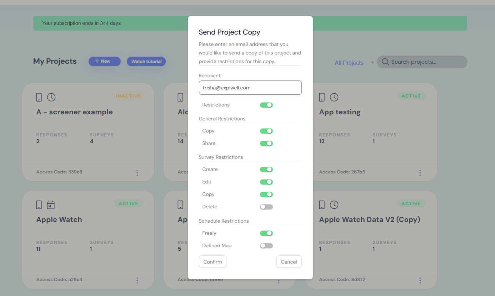The image size is (495, 296).
Task: Click the phone icon on Apple Watch card
Action: [39, 205]
